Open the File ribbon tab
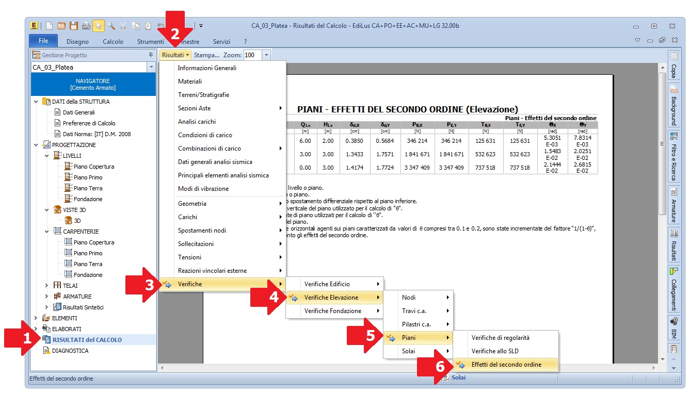The image size is (690, 394). click(43, 41)
